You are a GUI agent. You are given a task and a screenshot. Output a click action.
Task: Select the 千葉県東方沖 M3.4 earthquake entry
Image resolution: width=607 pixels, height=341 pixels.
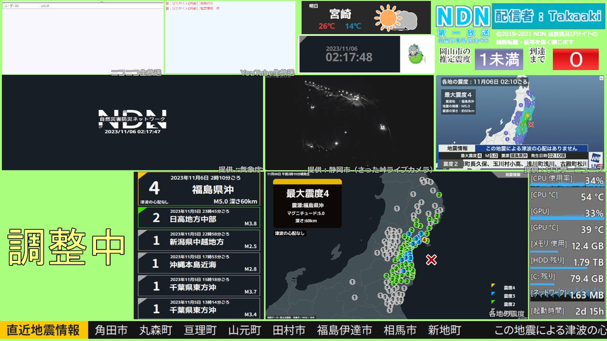pyautogui.click(x=199, y=308)
